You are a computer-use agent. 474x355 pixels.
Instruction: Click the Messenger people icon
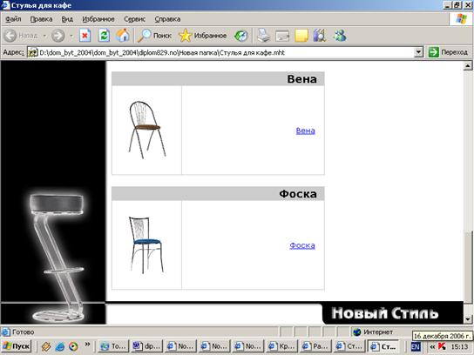(x=340, y=36)
